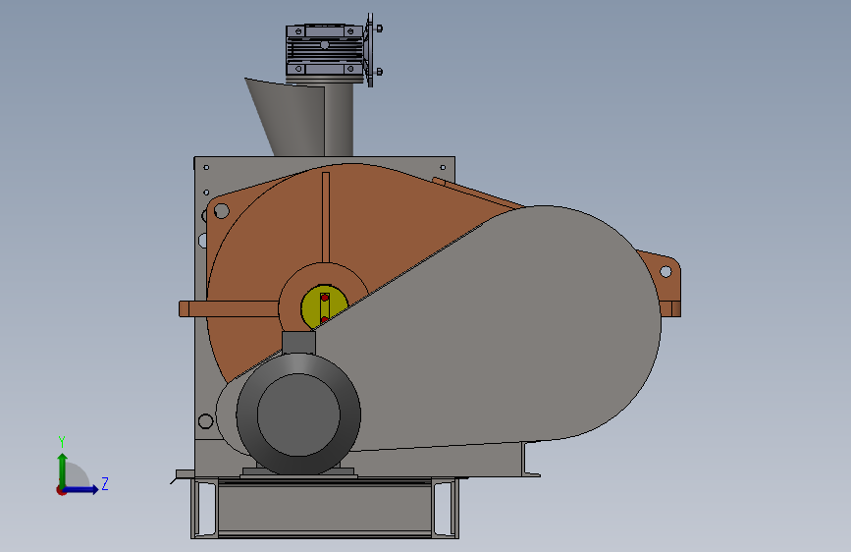This screenshot has width=851, height=552.
Task: Select the lower red dot on shaft key
Action: tap(325, 319)
